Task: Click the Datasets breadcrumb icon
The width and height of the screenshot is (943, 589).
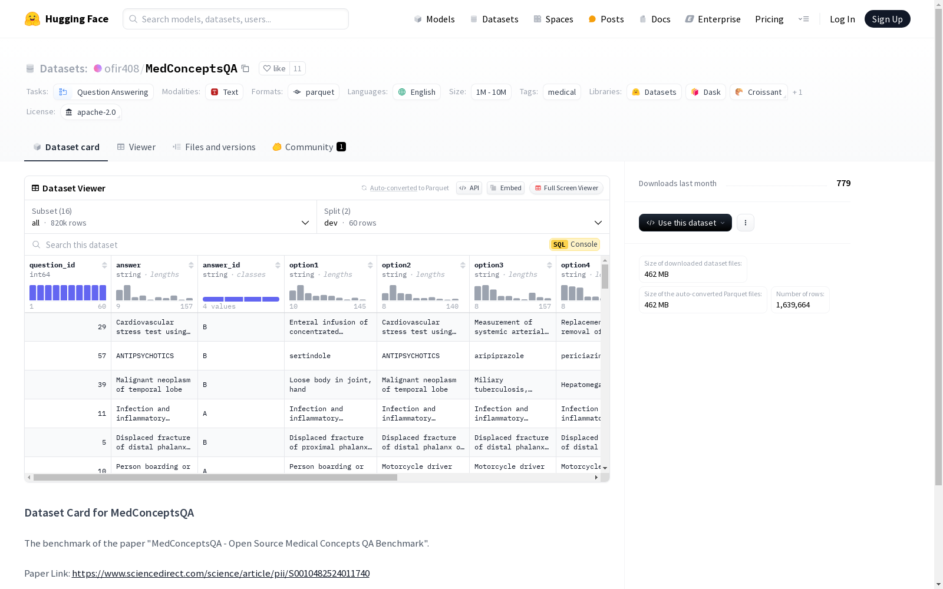Action: 30,68
